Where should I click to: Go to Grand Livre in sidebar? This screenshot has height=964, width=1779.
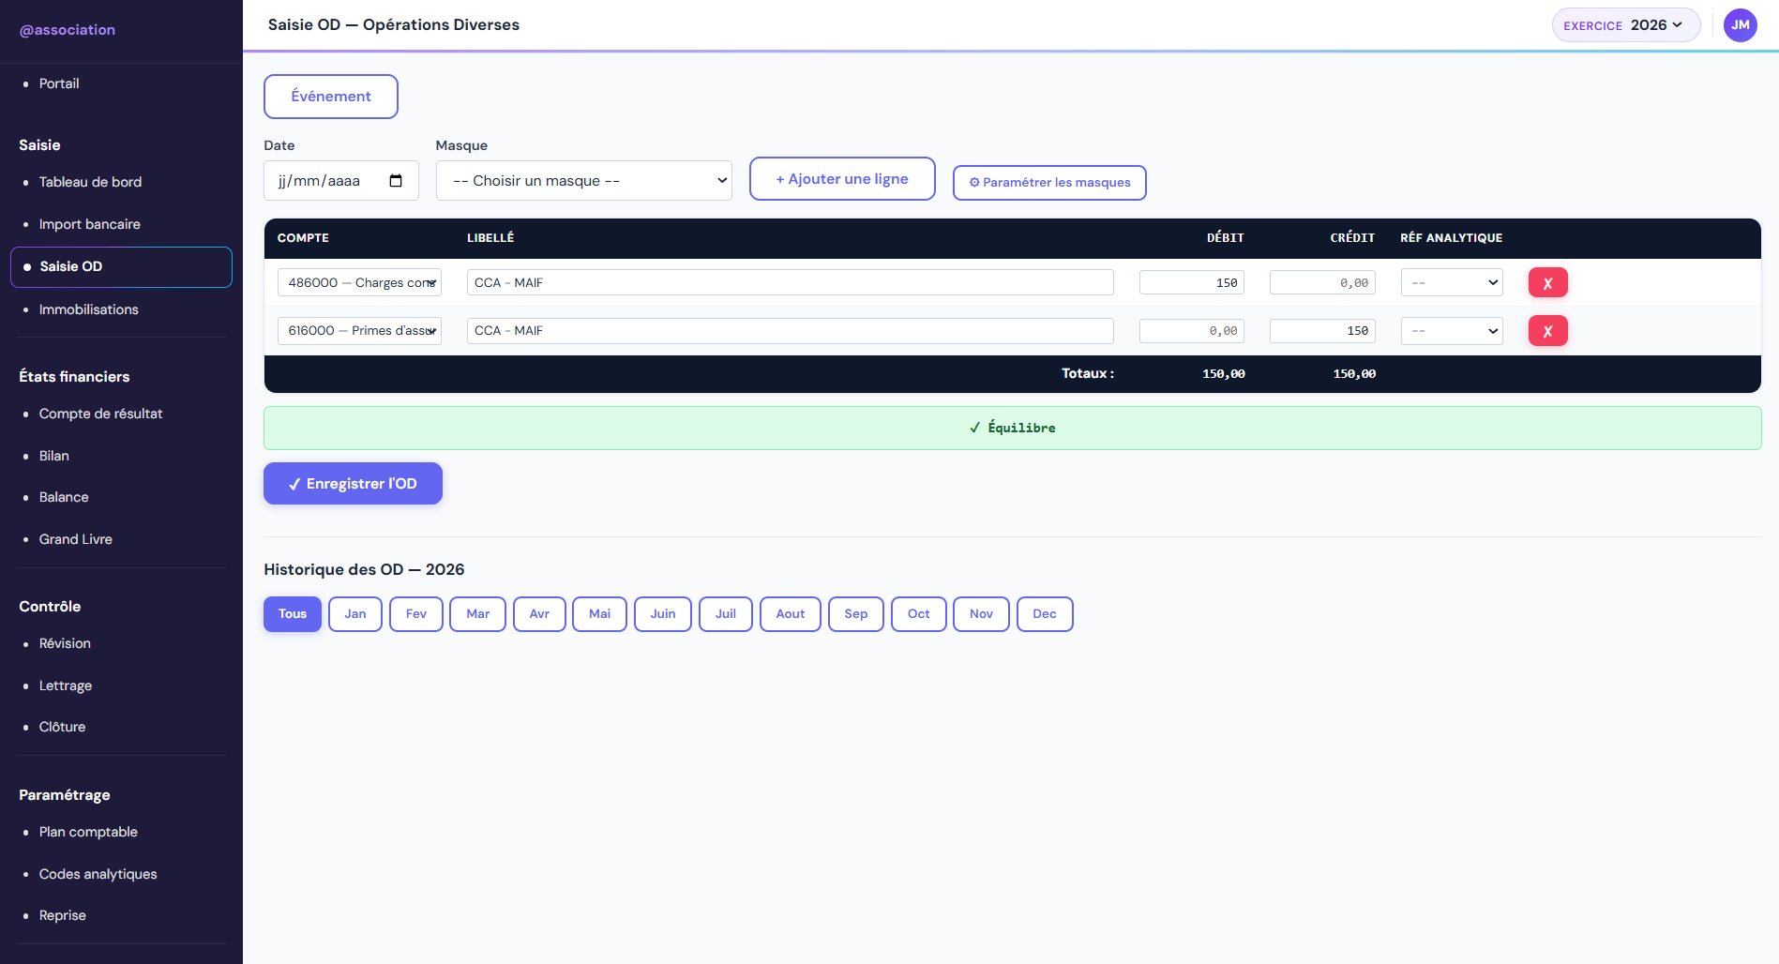tap(75, 539)
